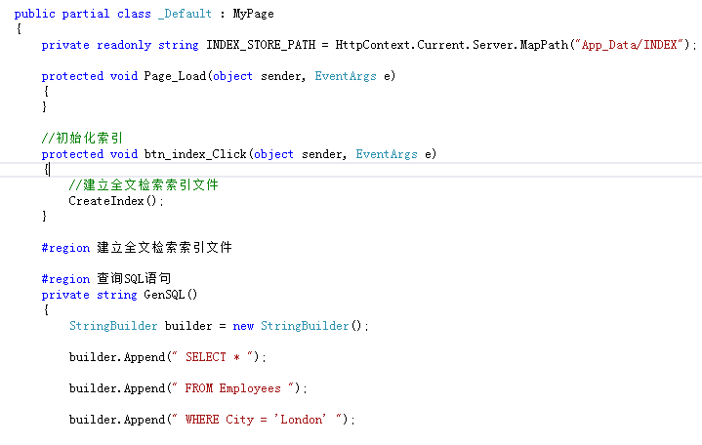Click EventArgs in the Page_Load signature

pos(346,76)
